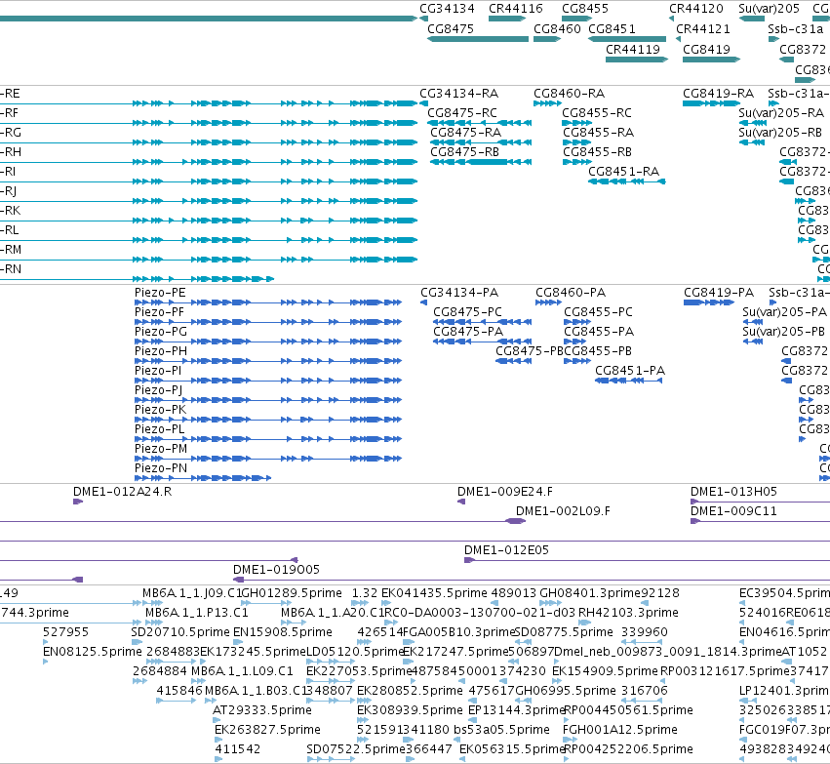
Task: Click the CG8460-PA protein label
Action: coord(571,293)
